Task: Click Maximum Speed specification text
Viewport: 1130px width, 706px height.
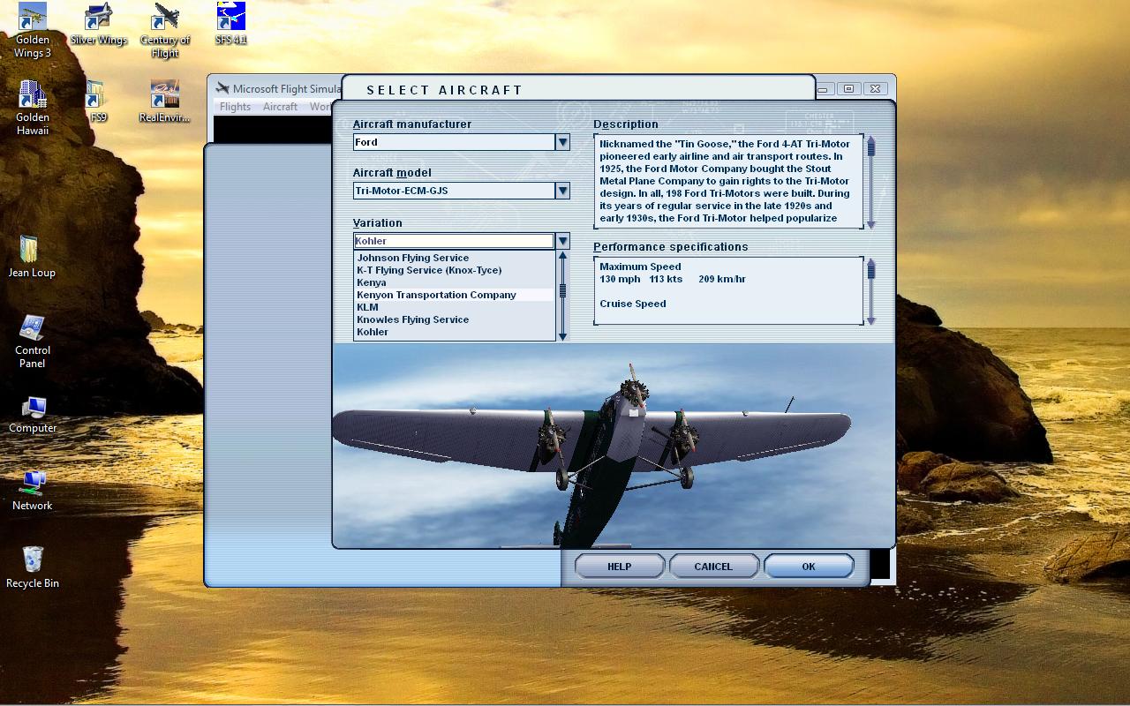Action: click(x=640, y=267)
